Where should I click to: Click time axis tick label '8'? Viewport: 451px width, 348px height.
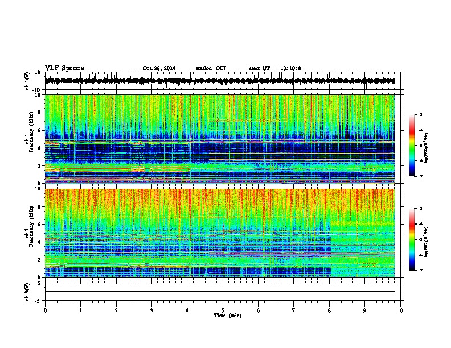coord(329,310)
